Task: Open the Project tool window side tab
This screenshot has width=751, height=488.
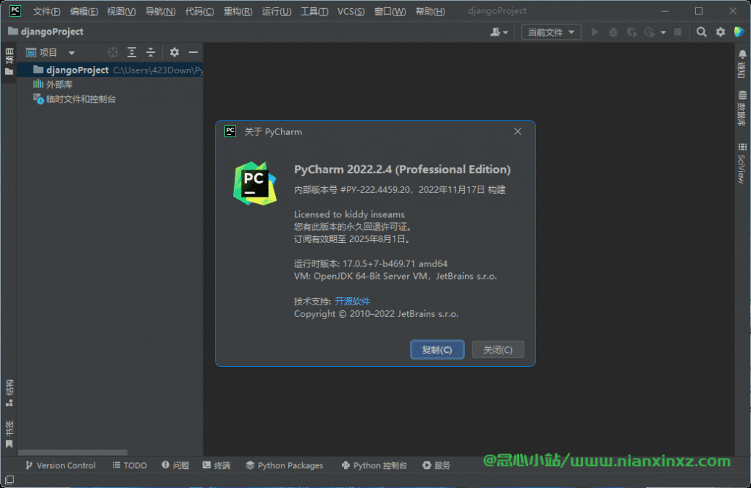Action: pos(9,62)
